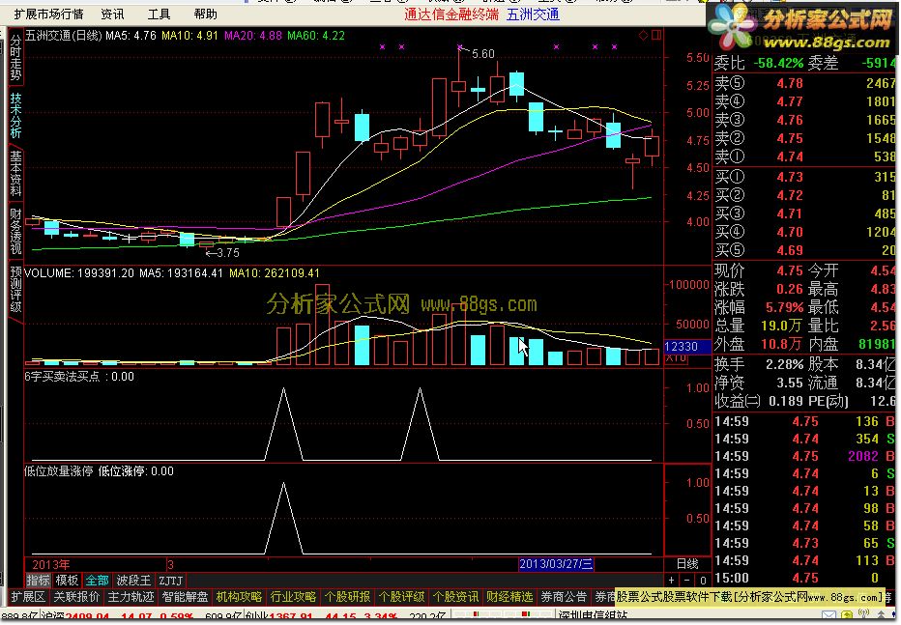The image size is (901, 625).
Task: Open the 日线 period selector
Action: pyautogui.click(x=687, y=564)
